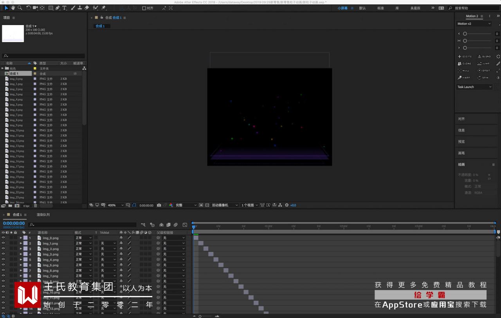The height and width of the screenshot is (318, 501).
Task: Hide the img_0.png layer
Action: pyautogui.click(x=3, y=238)
